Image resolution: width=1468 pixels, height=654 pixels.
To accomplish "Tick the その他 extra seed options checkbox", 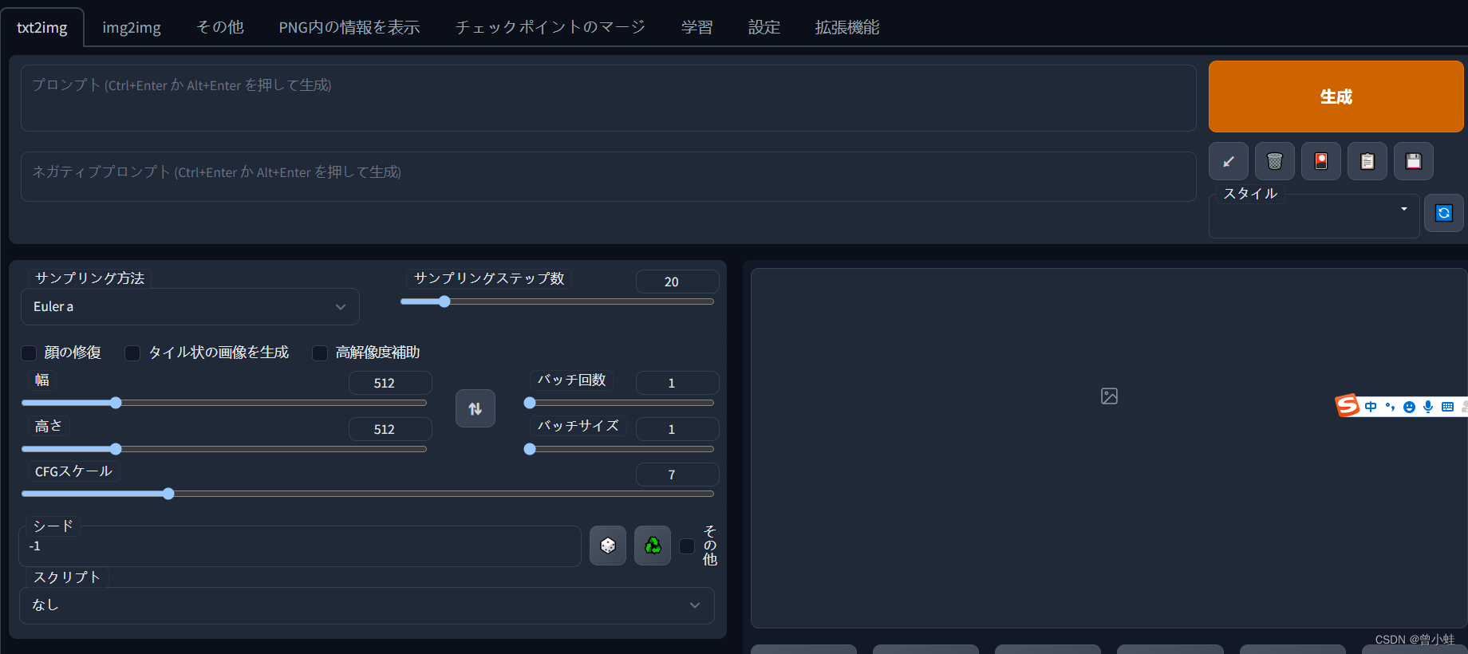I will [687, 546].
